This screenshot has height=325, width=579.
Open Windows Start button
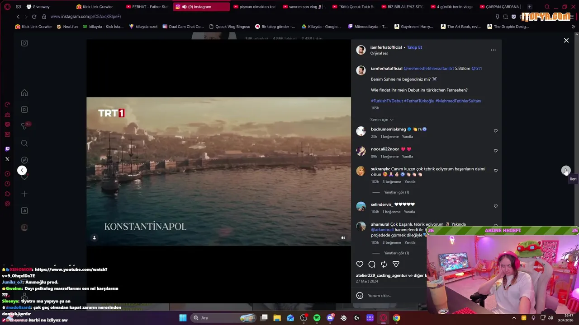click(x=183, y=318)
